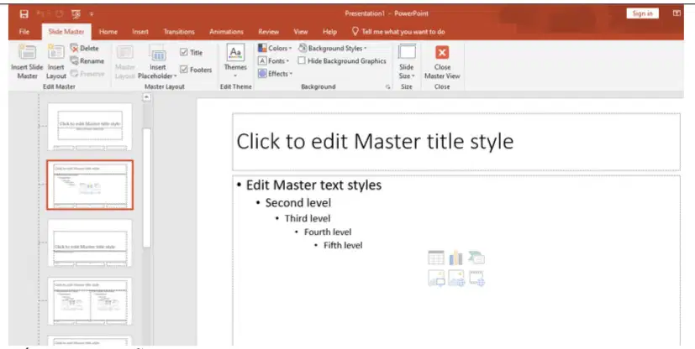Select the Section Header layout thumbnail
The width and height of the screenshot is (695, 349).
point(90,242)
